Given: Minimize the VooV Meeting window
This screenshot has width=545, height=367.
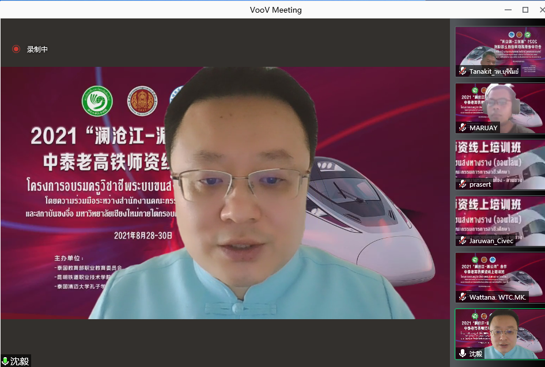Looking at the screenshot, I should (x=508, y=9).
